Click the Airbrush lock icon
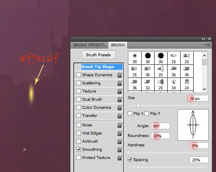The width and height of the screenshot is (216, 172). click(x=120, y=141)
